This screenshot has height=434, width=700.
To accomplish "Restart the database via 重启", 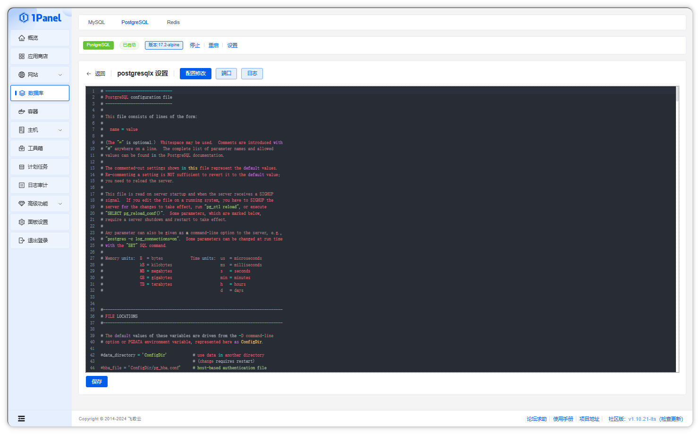I will pos(214,45).
